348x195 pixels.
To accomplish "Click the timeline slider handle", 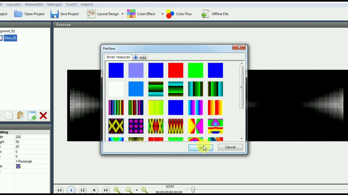I will click(193, 190).
